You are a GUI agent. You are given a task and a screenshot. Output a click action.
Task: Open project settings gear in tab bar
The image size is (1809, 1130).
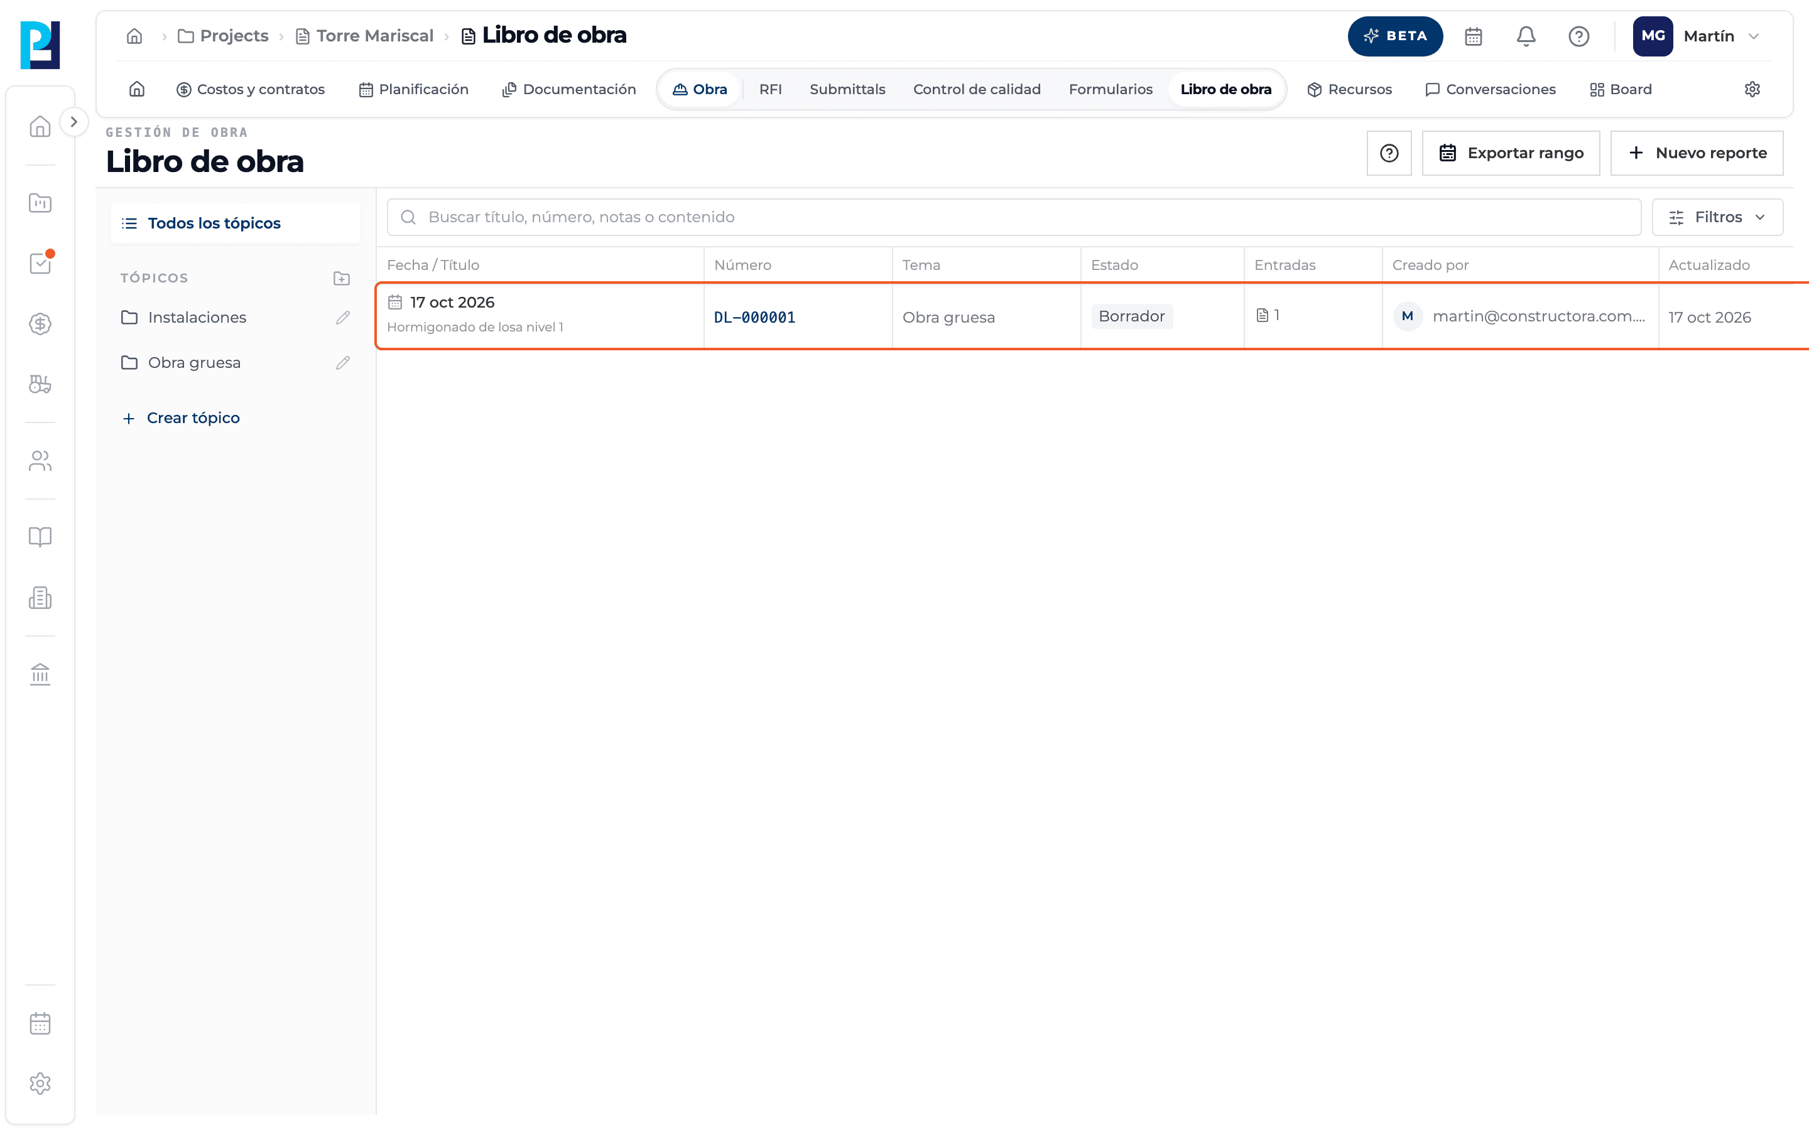pyautogui.click(x=1752, y=89)
